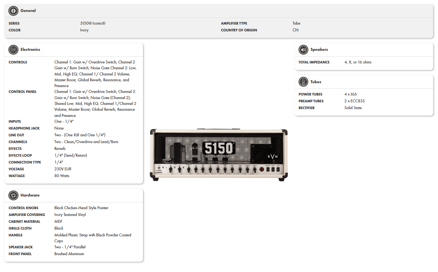
Task: Click the General info icon
Action: pos(13,11)
